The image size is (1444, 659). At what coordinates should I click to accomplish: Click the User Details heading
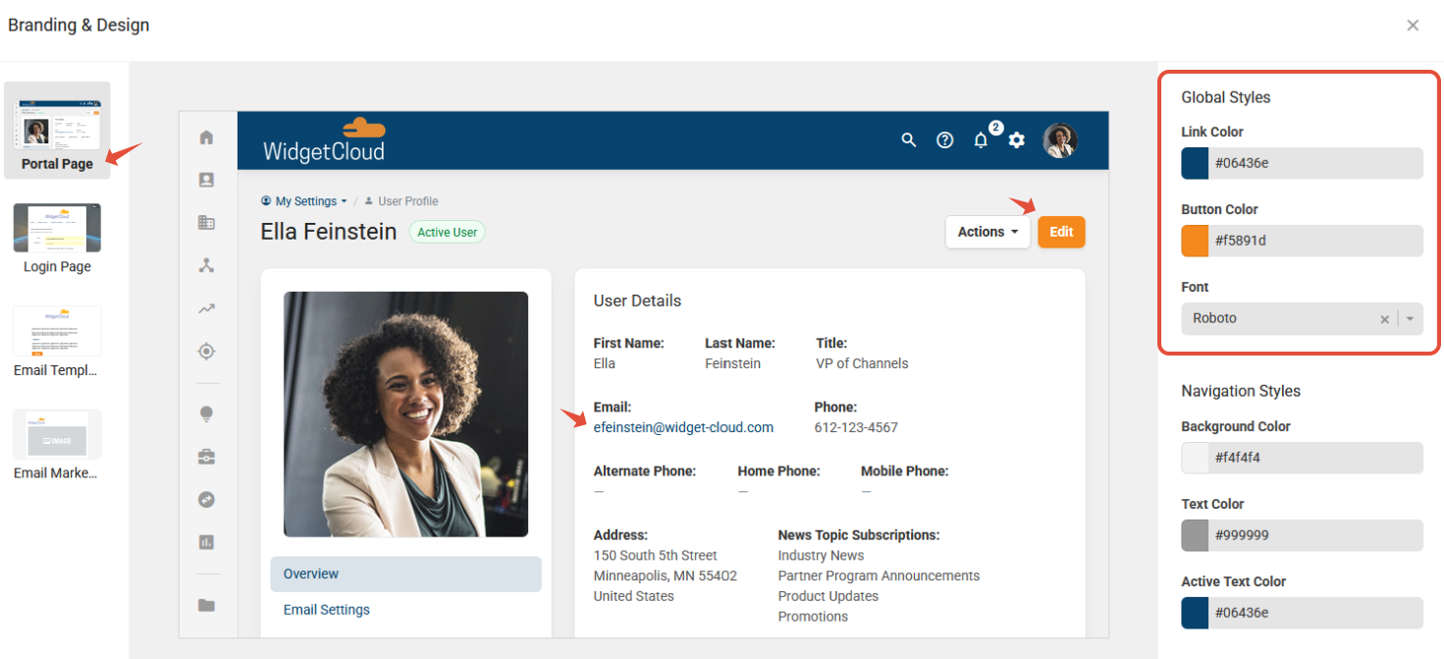637,301
